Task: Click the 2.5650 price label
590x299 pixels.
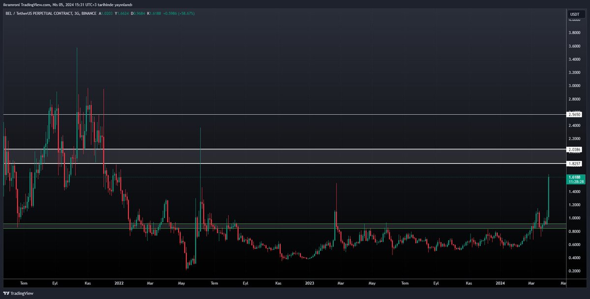Action: point(574,114)
